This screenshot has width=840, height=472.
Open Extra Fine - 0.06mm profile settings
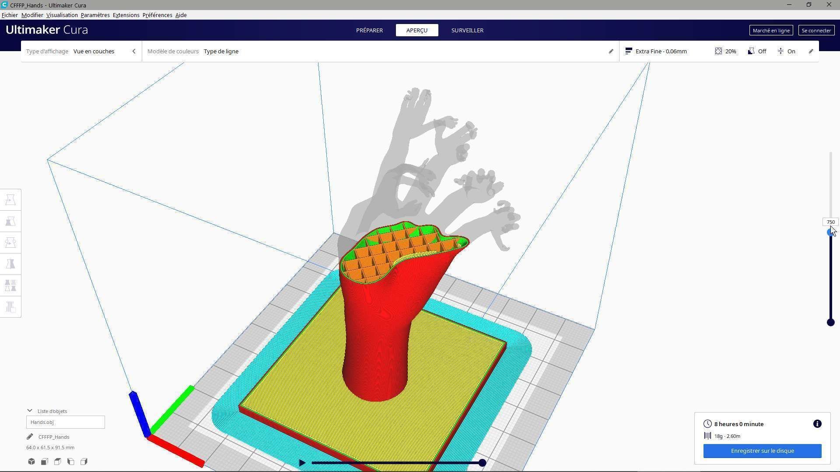pos(718,51)
